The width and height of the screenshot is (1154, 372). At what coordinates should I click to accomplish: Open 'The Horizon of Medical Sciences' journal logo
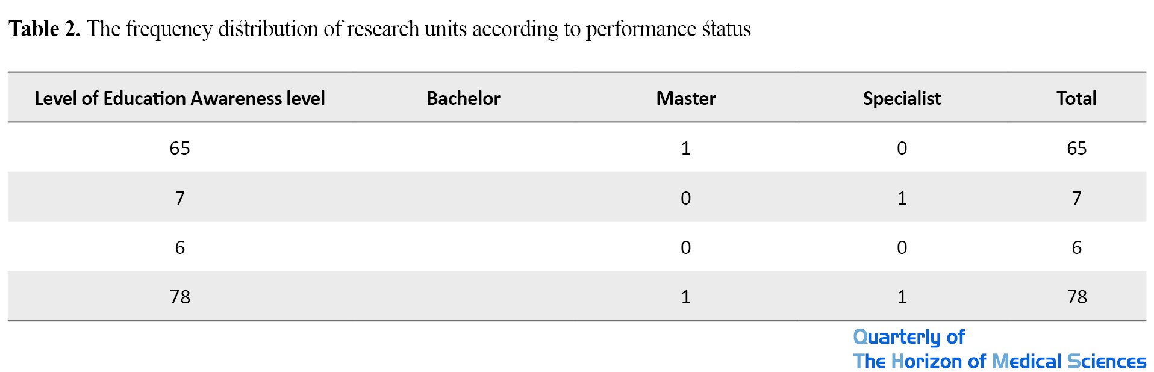pos(999,361)
